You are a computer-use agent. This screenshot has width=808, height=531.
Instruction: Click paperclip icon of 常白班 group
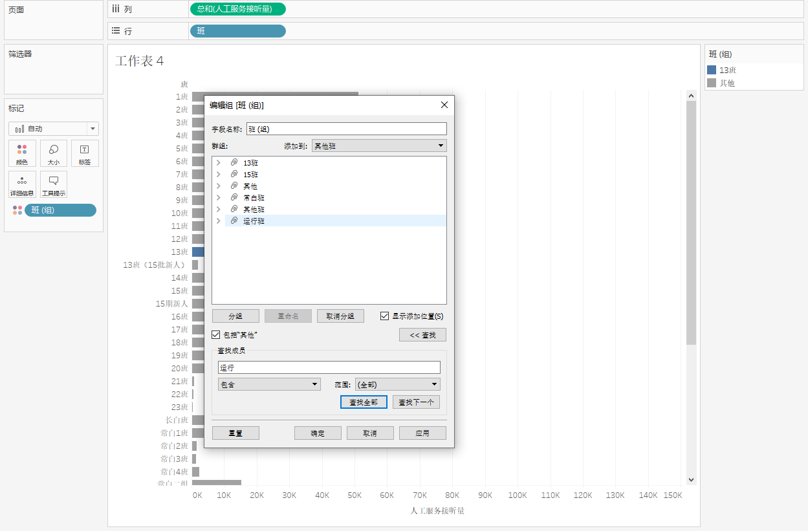coord(234,197)
